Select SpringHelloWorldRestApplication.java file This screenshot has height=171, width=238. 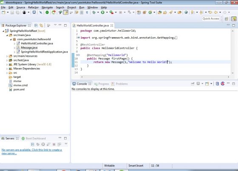[x=44, y=52]
